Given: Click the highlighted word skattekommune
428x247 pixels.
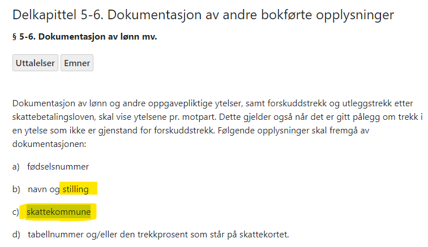Looking at the screenshot, I should point(58,212).
